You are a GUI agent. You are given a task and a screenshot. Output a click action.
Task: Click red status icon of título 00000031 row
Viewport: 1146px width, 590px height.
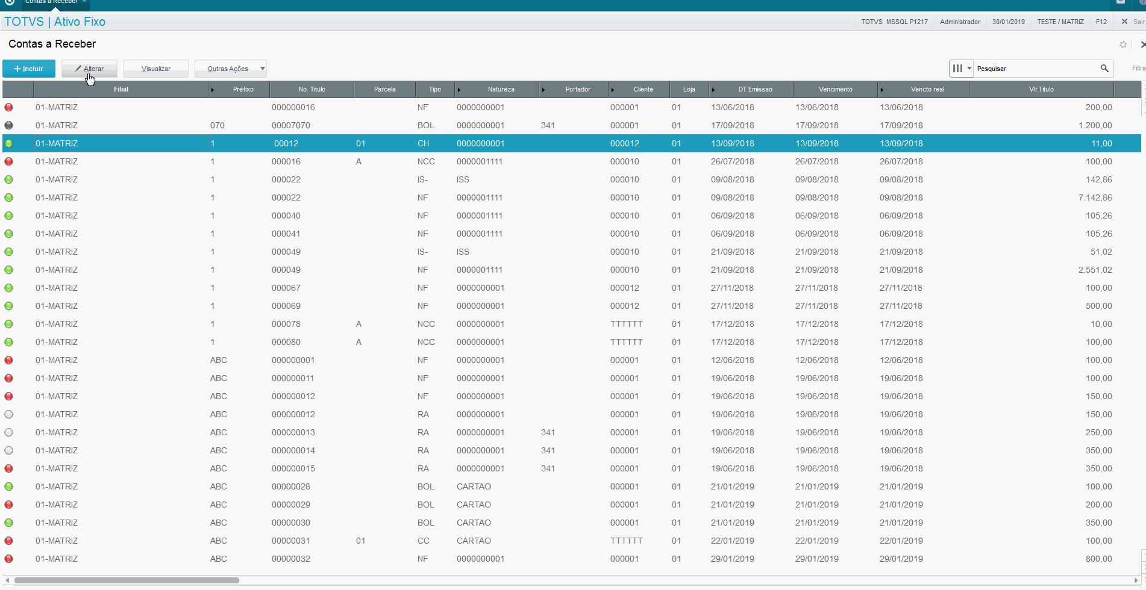tap(9, 541)
